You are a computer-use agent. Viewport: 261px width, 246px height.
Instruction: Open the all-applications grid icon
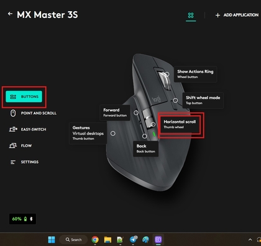pos(191,15)
